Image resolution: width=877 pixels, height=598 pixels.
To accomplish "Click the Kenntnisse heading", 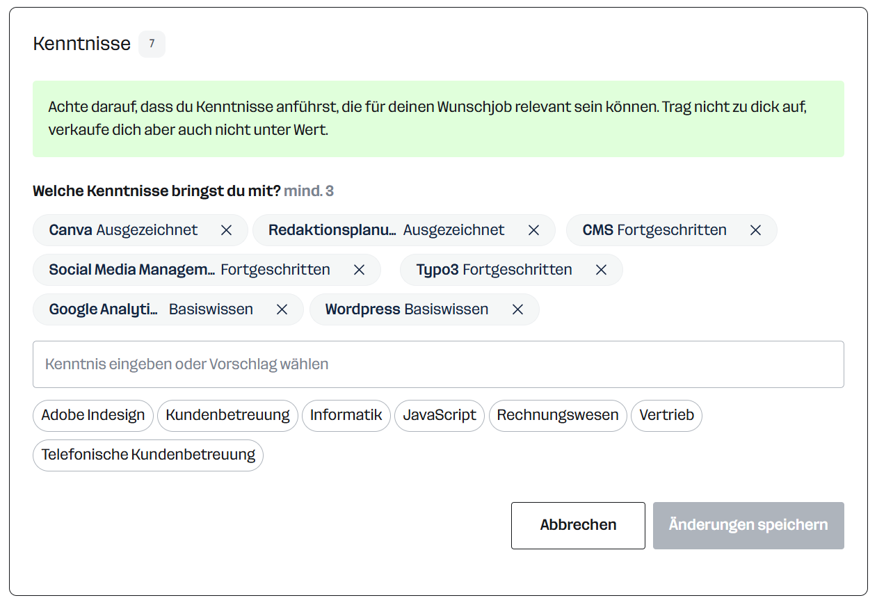I will tap(82, 44).
